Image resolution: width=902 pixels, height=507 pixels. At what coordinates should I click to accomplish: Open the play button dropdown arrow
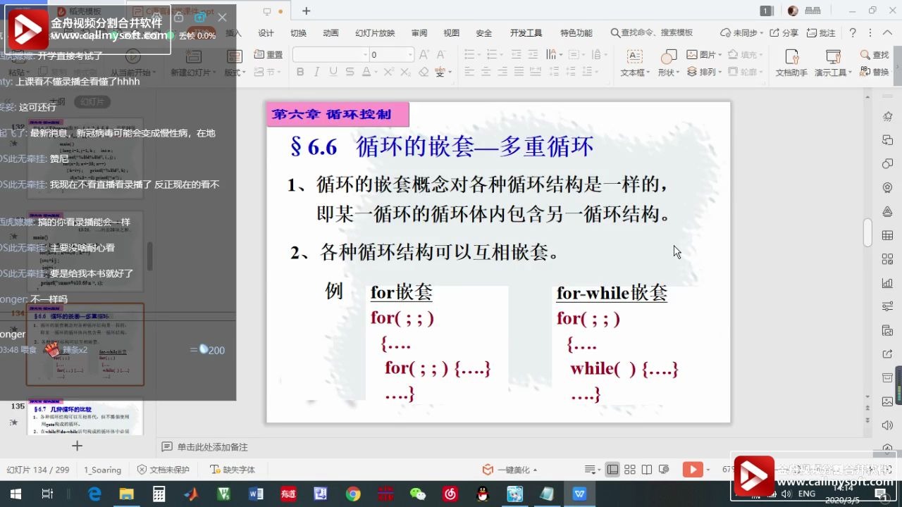pyautogui.click(x=707, y=469)
